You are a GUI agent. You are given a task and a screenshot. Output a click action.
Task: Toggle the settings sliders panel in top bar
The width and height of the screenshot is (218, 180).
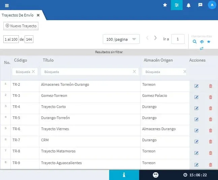click(177, 5)
